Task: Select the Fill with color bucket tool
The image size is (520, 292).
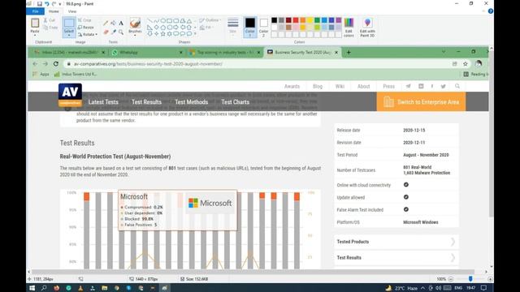Action: [x=114, y=24]
